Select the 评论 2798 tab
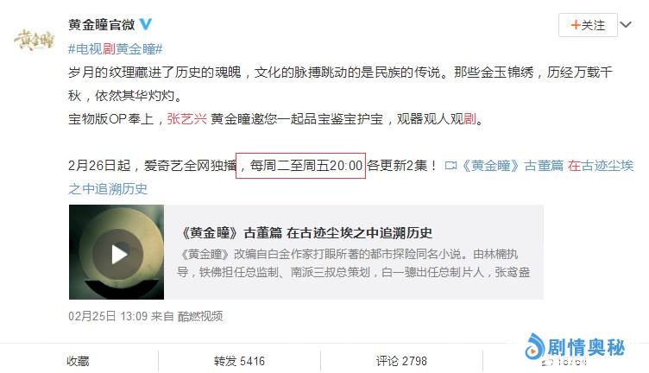649x373 pixels. [x=401, y=361]
